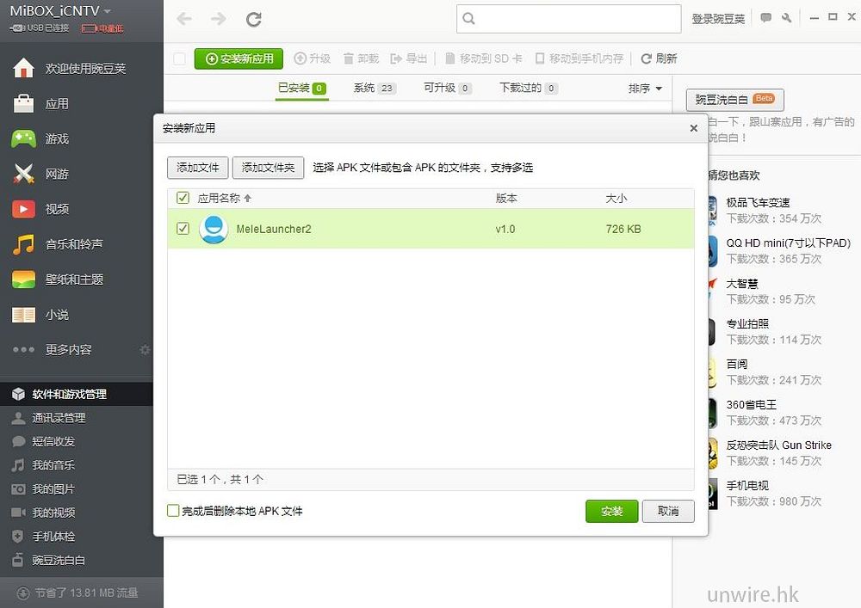Click the MeleLauncher2 app icon
The image size is (861, 608).
(213, 230)
